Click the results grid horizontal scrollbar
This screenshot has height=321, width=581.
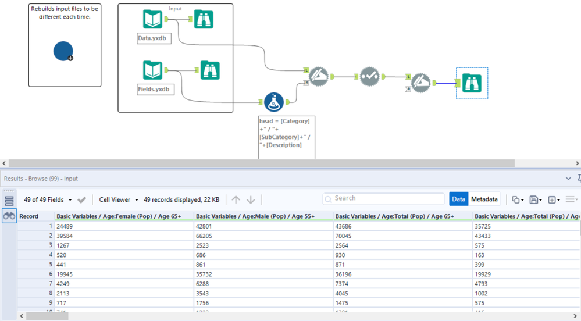coord(47,316)
